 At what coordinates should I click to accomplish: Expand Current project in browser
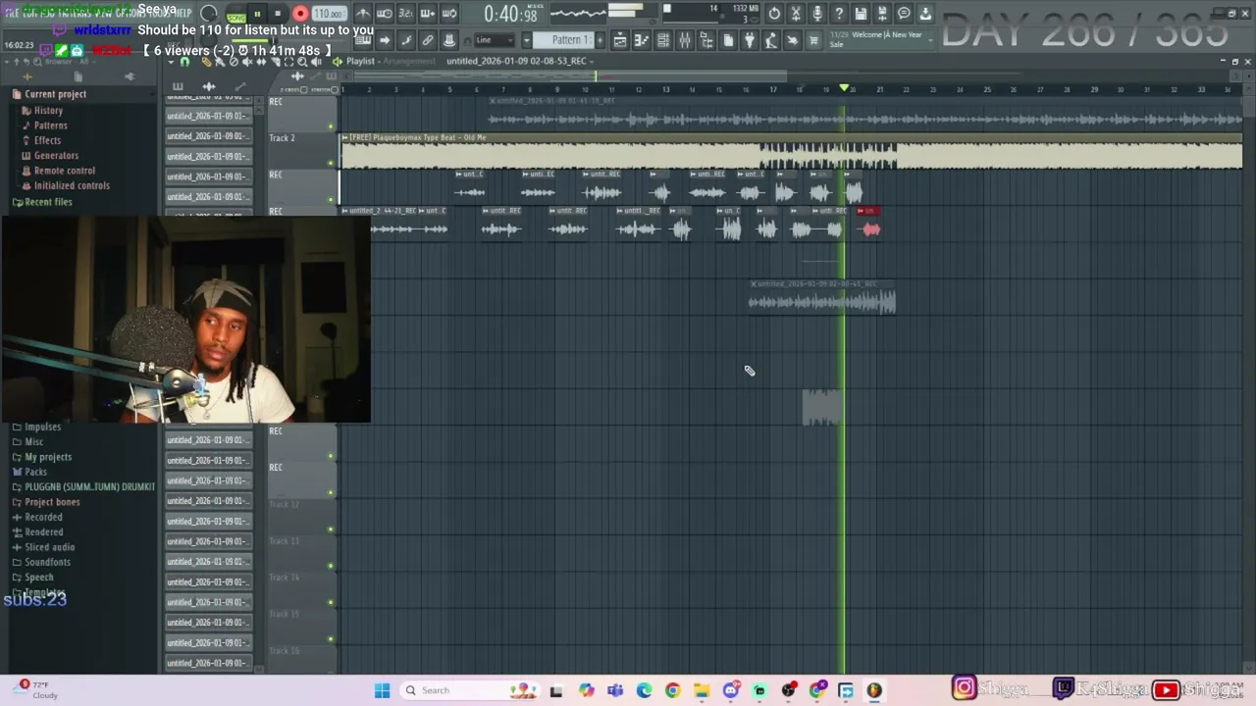55,94
